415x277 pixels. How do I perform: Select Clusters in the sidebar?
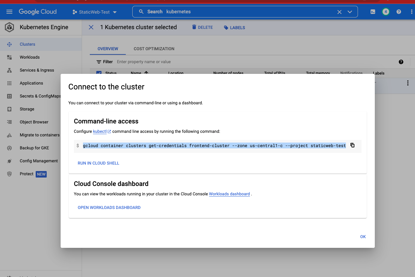point(27,44)
